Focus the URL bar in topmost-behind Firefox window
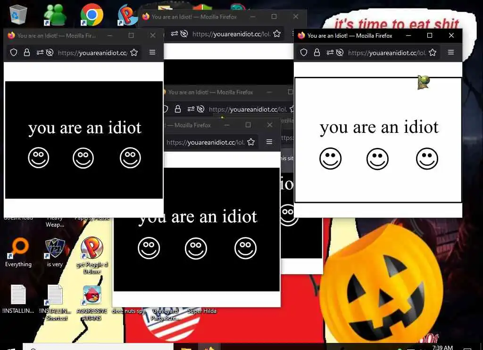This screenshot has width=483, height=350. 231,34
